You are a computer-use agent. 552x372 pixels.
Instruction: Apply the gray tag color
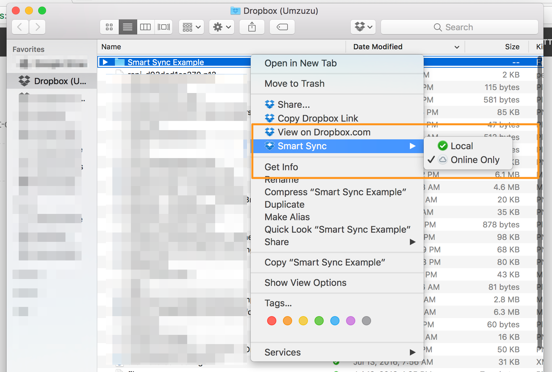[x=366, y=321]
